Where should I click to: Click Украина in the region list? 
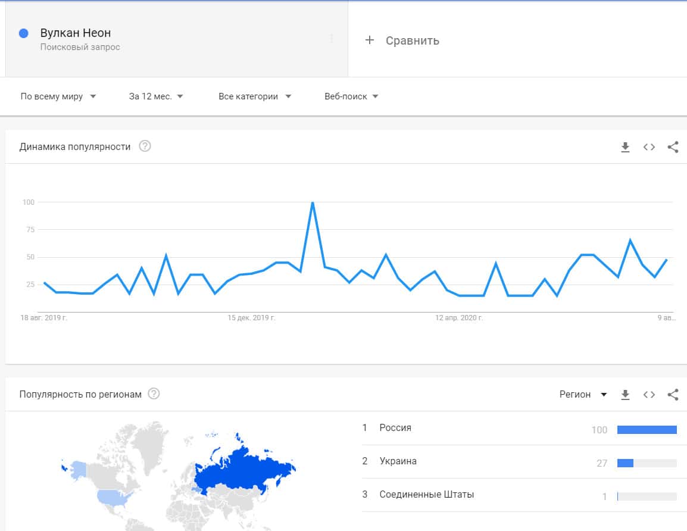398,461
